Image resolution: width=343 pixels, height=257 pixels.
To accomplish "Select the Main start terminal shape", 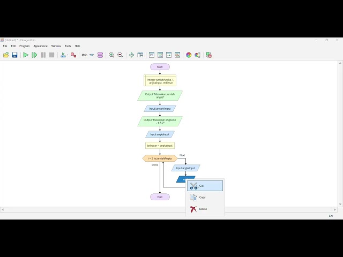I will (x=160, y=67).
